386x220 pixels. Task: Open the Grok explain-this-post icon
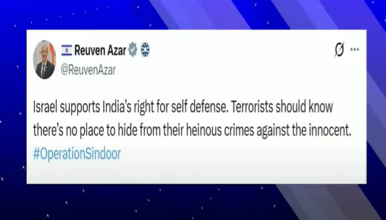click(340, 50)
